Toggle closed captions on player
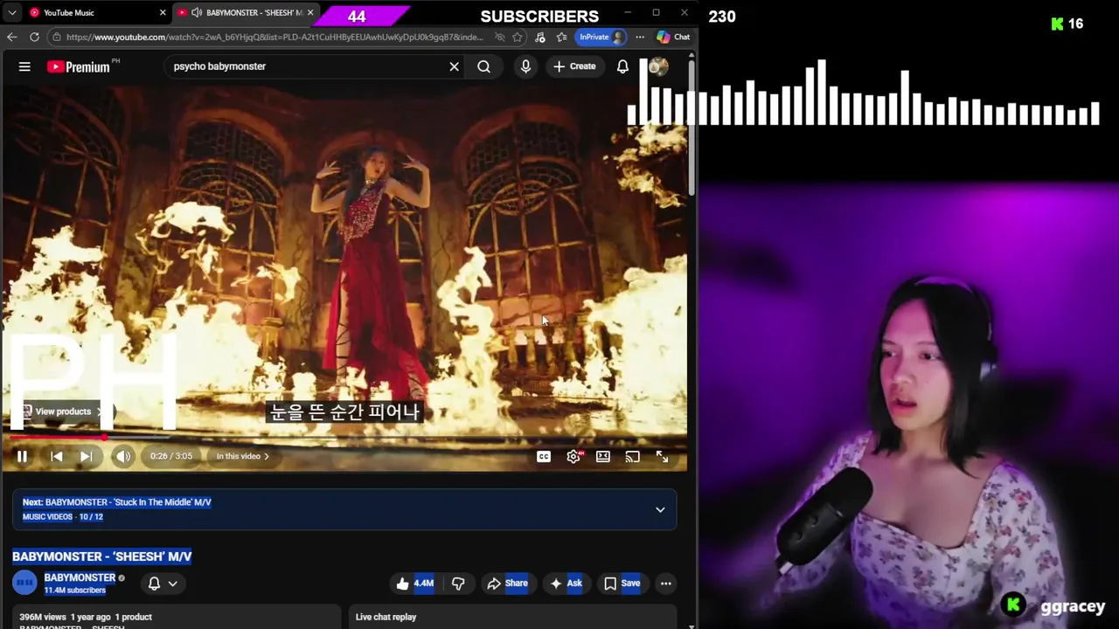The width and height of the screenshot is (1119, 629). 544,456
